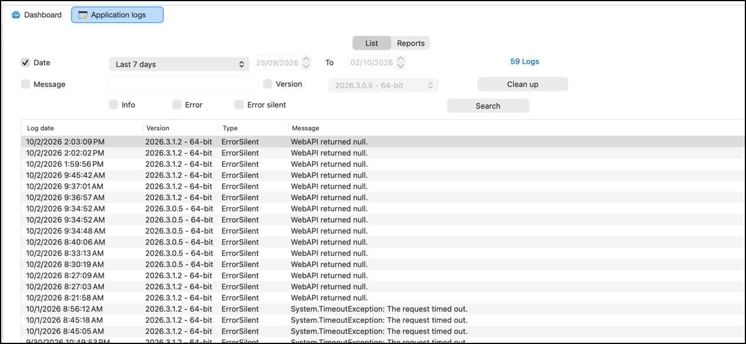
Task: Uncheck the Date filter checkbox
Action: coord(25,62)
